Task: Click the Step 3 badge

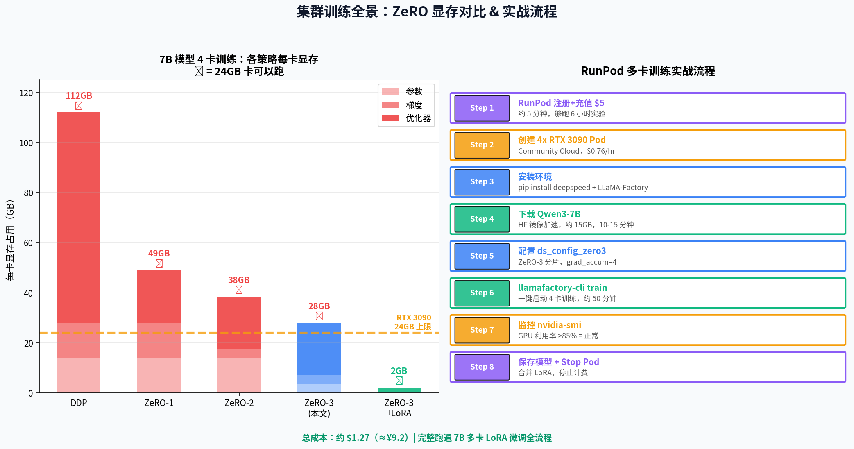Action: [x=482, y=182]
